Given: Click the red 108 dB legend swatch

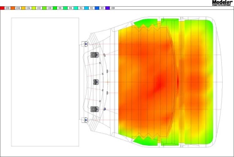Looking at the screenshot, I should [2, 8].
